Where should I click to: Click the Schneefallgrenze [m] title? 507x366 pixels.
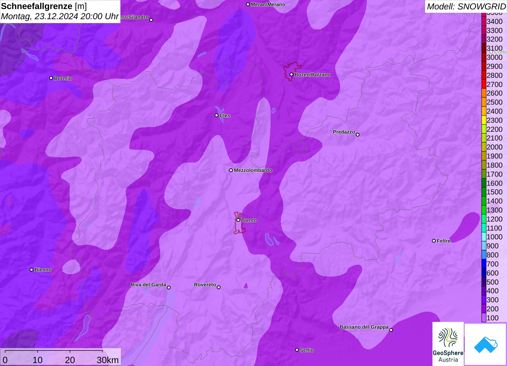coord(44,6)
